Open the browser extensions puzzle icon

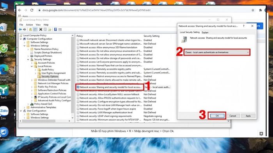260,10
